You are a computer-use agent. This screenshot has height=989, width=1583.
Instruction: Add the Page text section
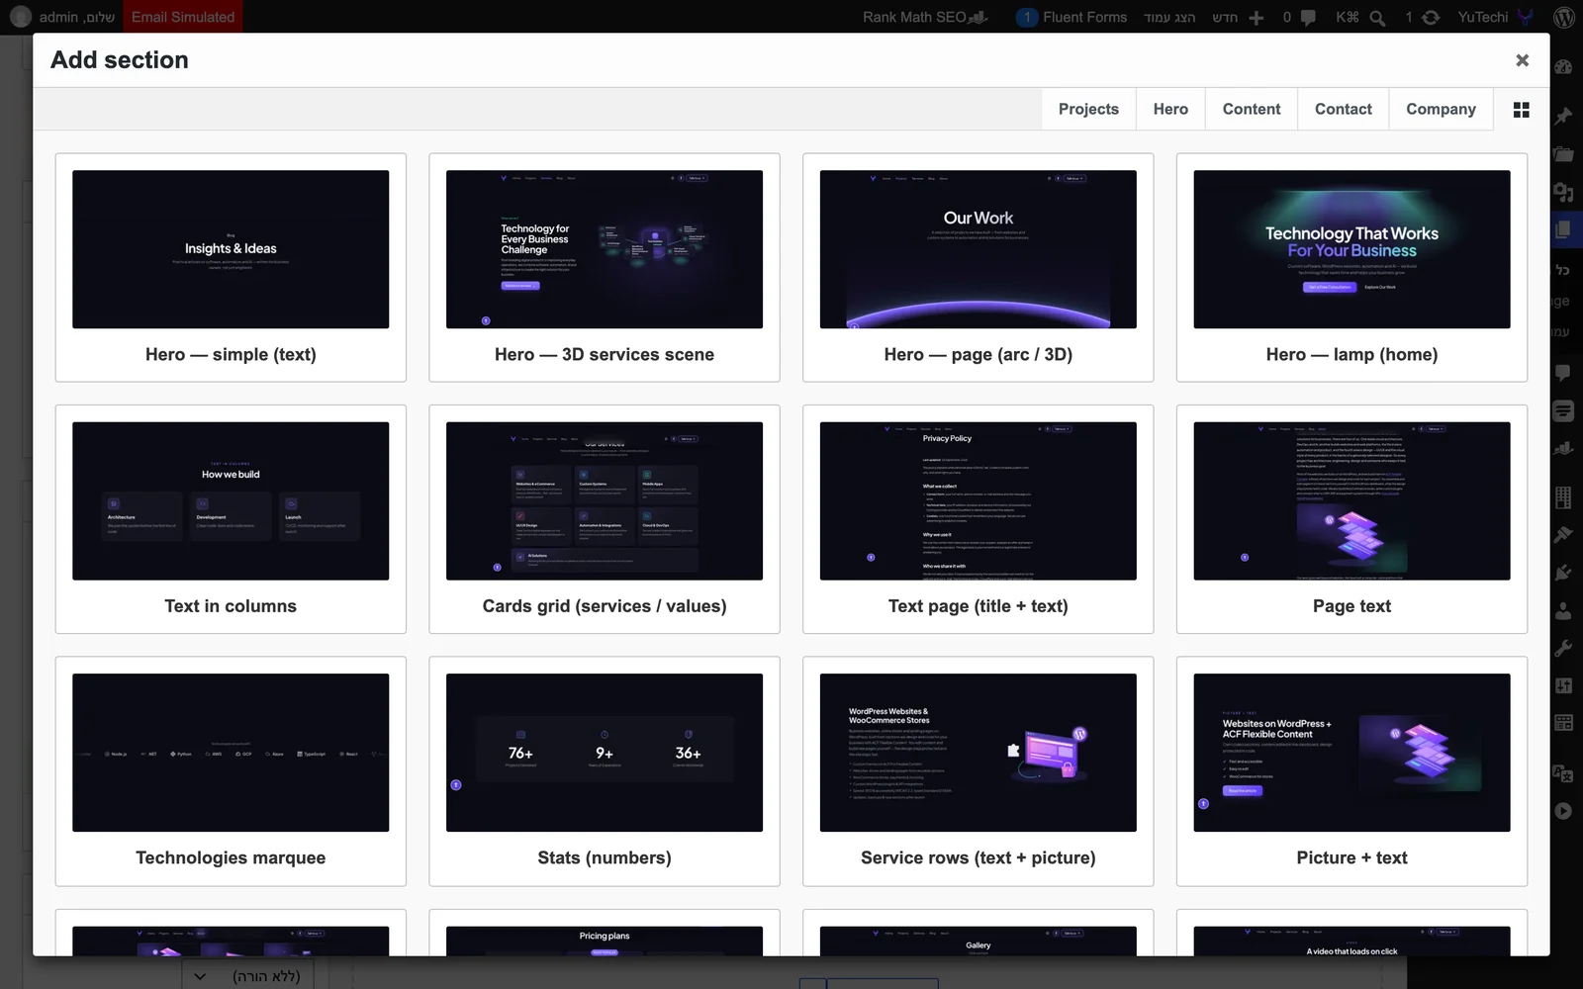(1351, 519)
